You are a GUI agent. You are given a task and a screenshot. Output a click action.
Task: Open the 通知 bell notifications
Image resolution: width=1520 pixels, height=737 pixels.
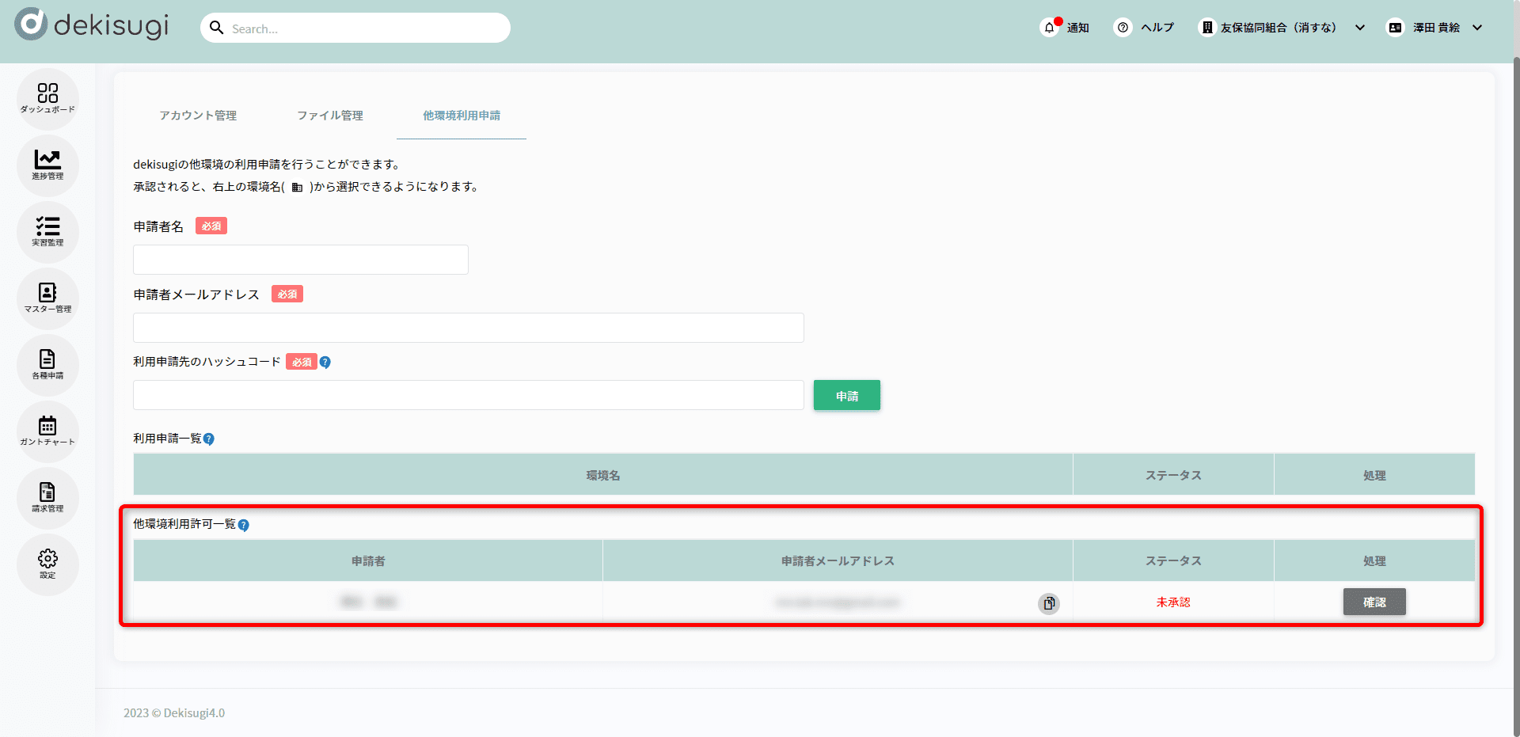coord(1065,28)
